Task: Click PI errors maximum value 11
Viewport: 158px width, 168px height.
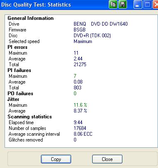Action: coord(76,53)
